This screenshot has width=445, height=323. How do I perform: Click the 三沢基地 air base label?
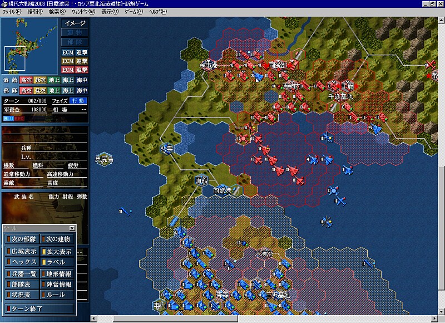pos(278,295)
